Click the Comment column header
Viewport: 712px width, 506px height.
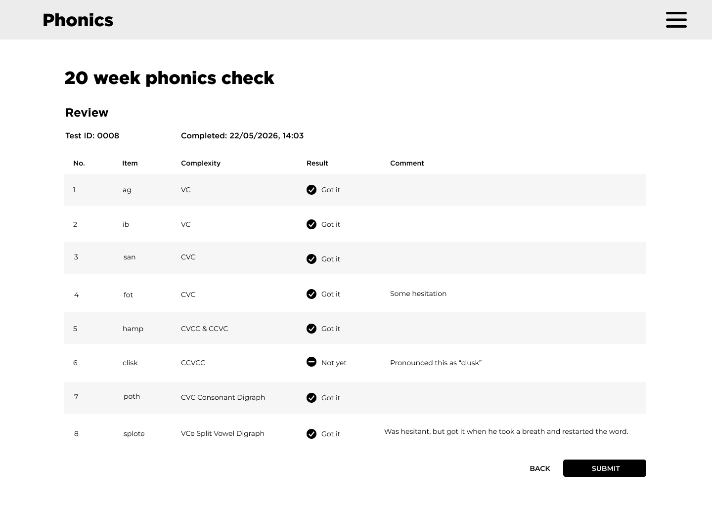[x=407, y=163]
